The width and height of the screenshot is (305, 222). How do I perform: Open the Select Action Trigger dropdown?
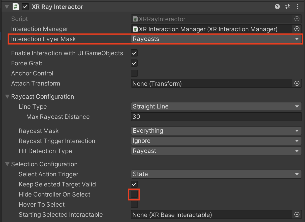point(216,174)
